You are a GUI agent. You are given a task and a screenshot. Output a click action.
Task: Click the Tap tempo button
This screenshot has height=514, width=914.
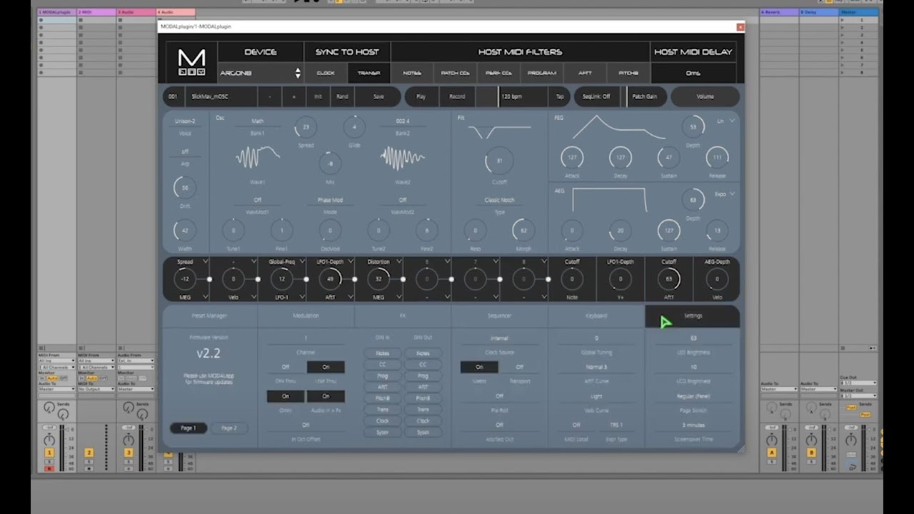click(x=560, y=96)
